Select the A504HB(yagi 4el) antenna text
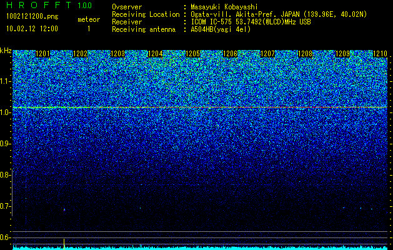 221,29
